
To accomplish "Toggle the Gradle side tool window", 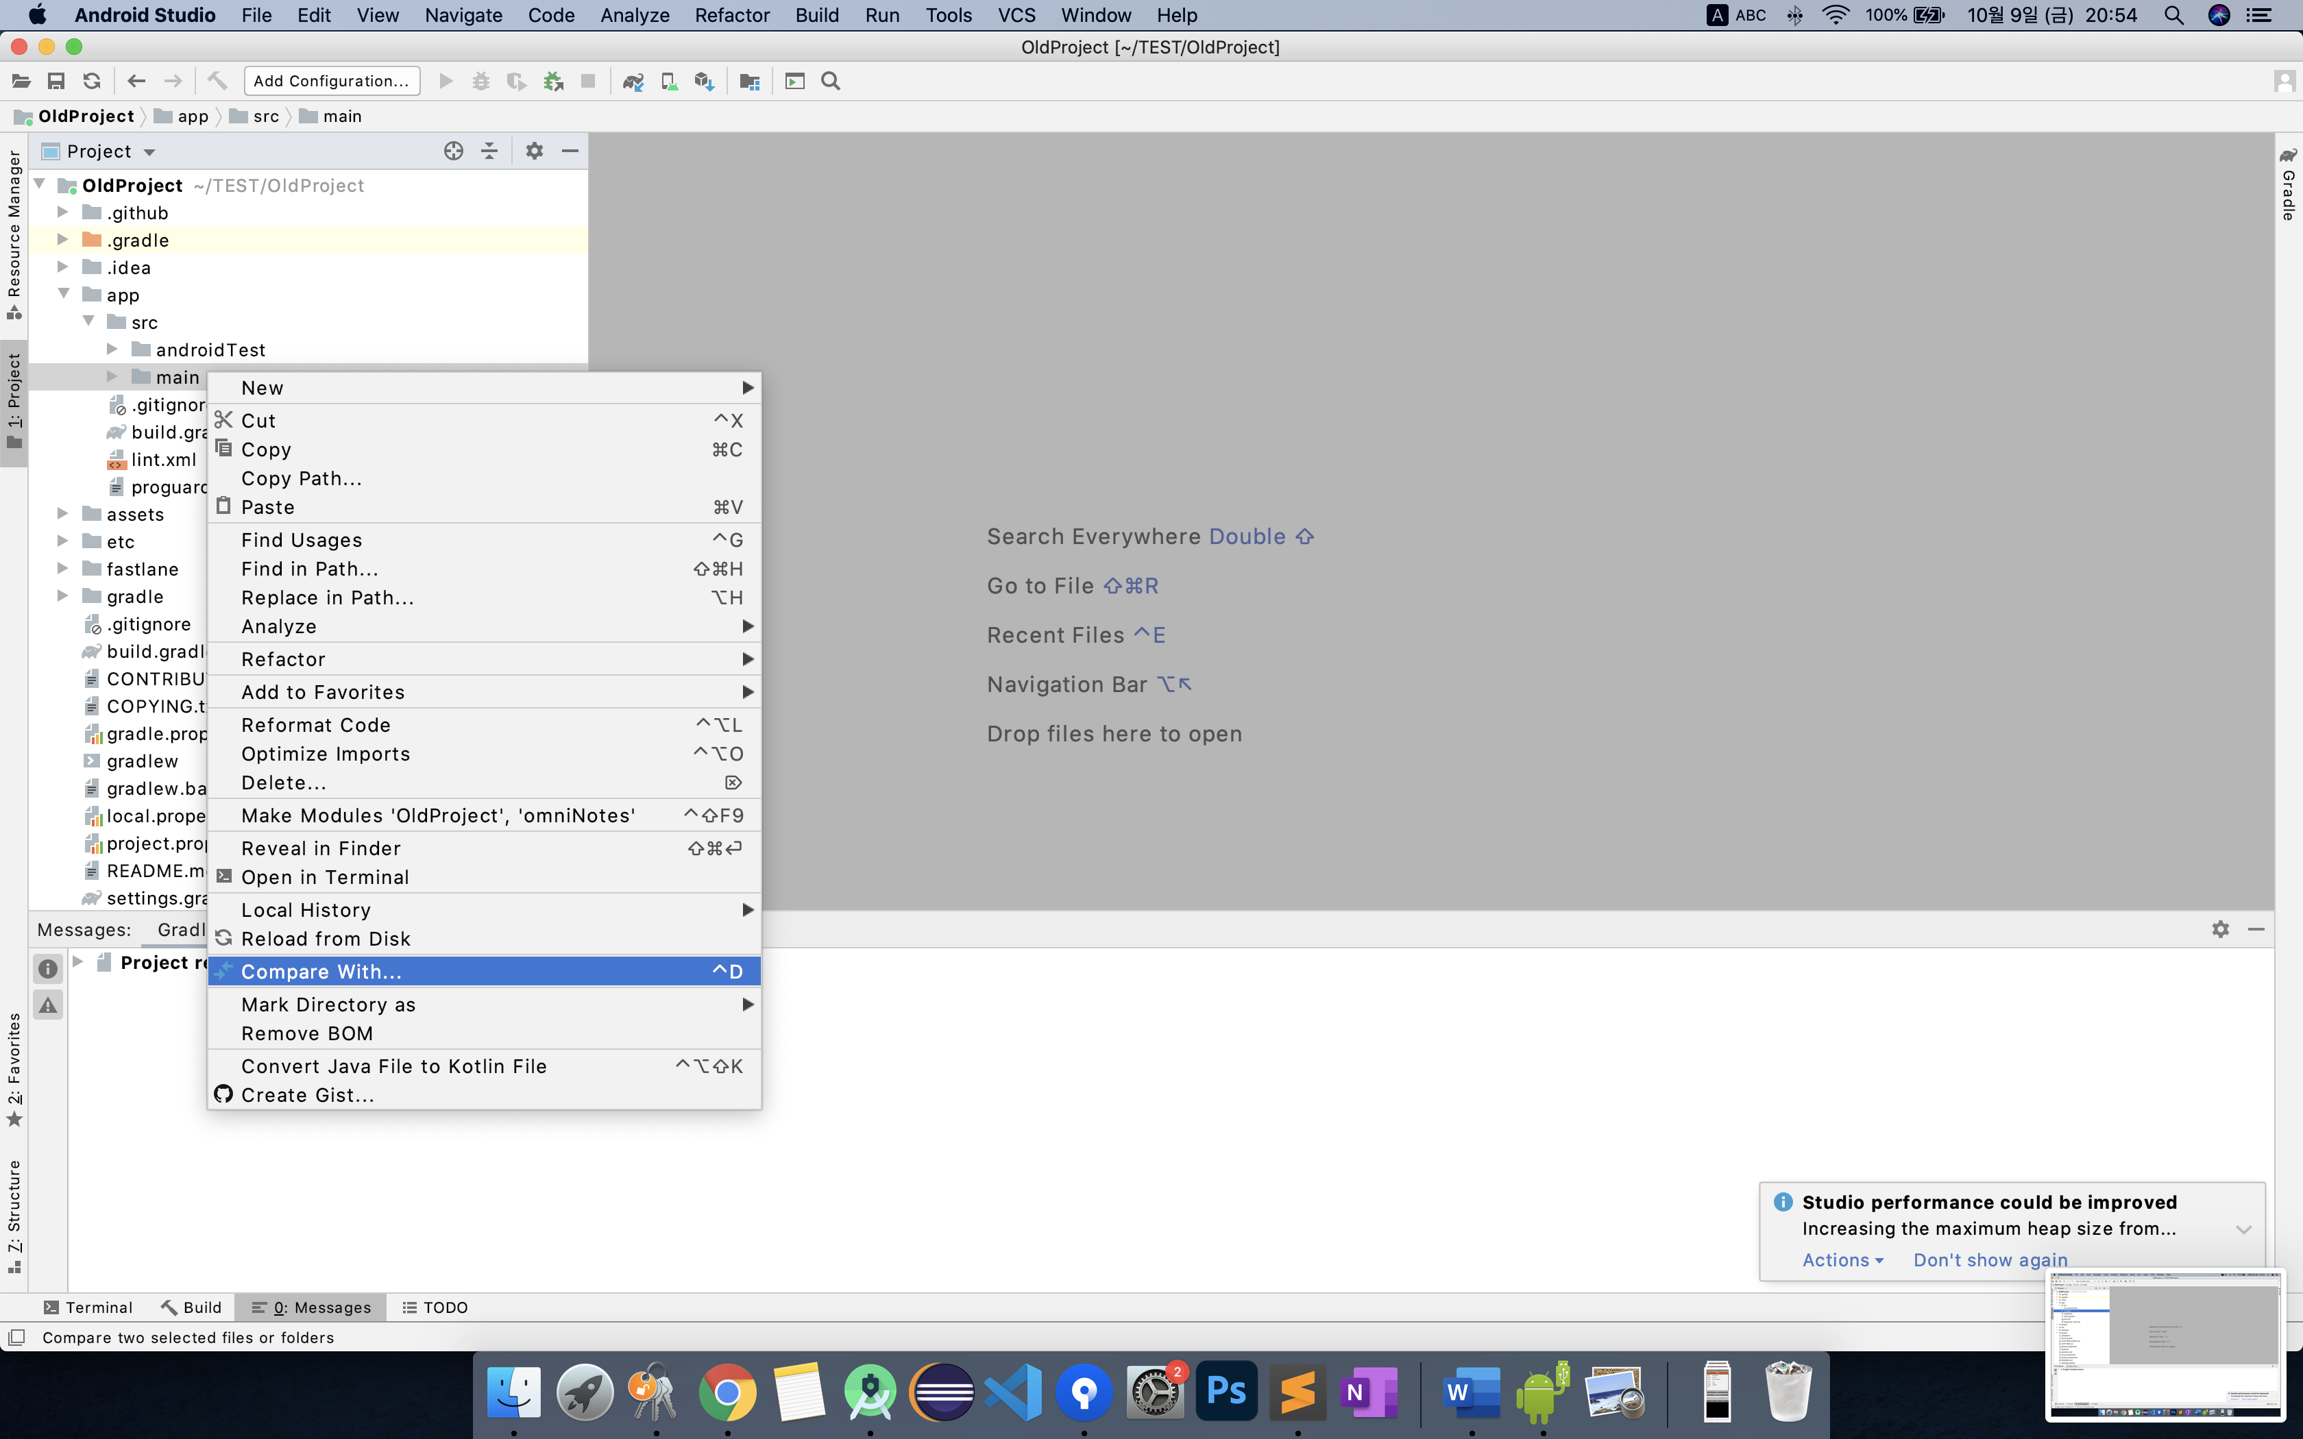I will 2288,186.
